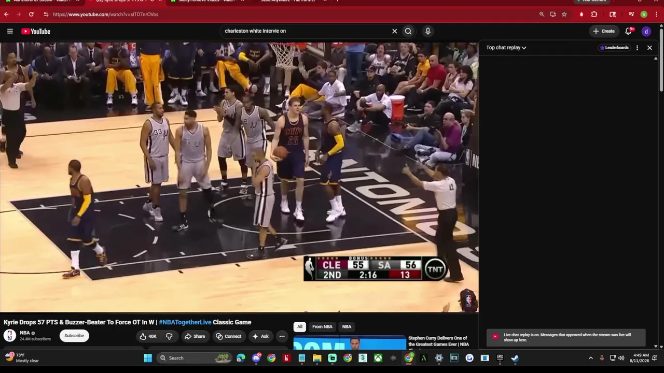Image resolution: width=664 pixels, height=373 pixels.
Task: Open Stephen Curry Greatest Games video title
Action: (x=438, y=341)
